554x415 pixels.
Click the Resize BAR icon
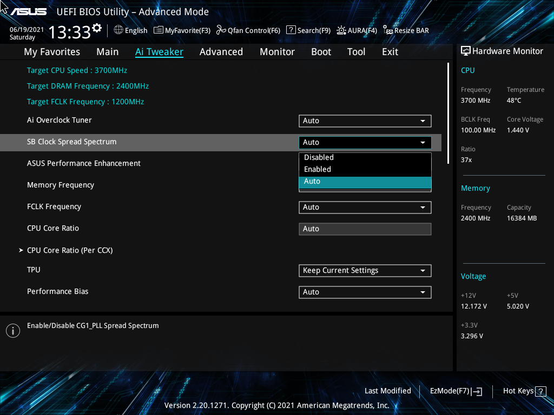[x=387, y=31]
